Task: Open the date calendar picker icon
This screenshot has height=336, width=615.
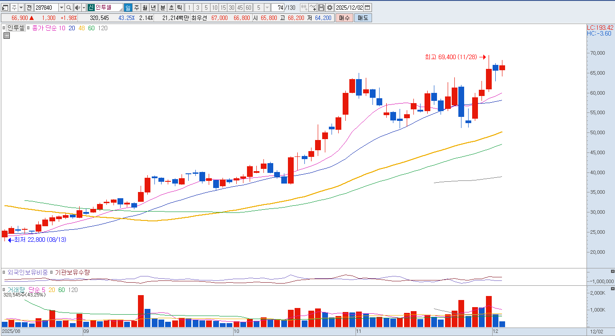Action: [x=368, y=8]
